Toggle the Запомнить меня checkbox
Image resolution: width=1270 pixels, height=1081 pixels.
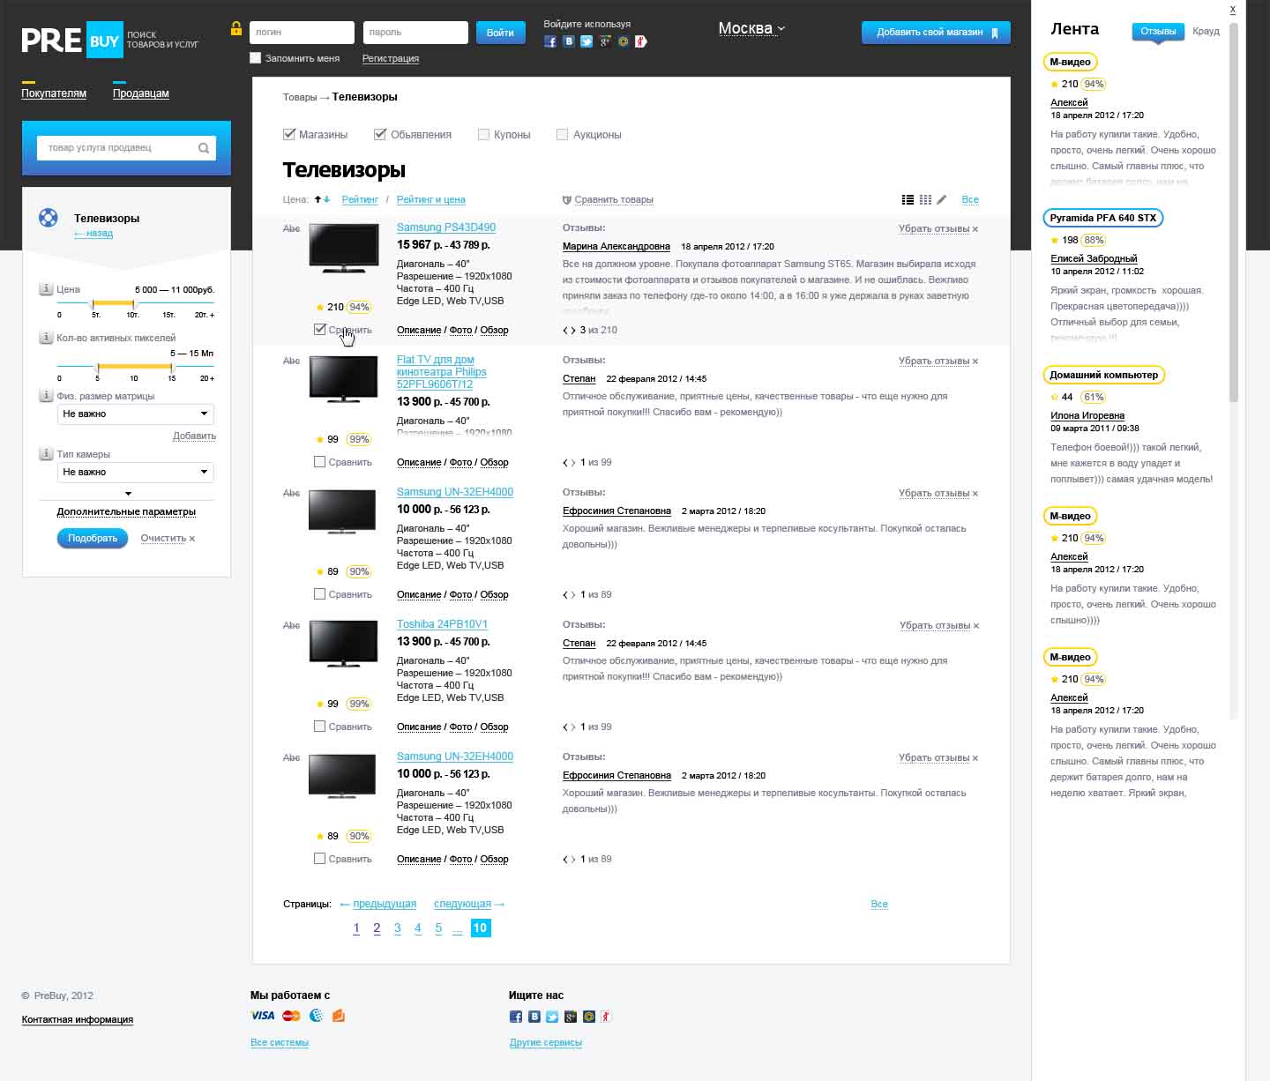click(x=256, y=58)
